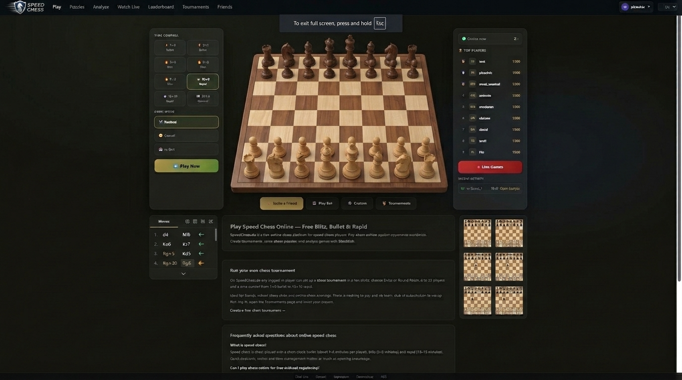Viewport: 682px width, 380px height.
Task: Select the 15+10 rapid time control
Action: (x=170, y=98)
